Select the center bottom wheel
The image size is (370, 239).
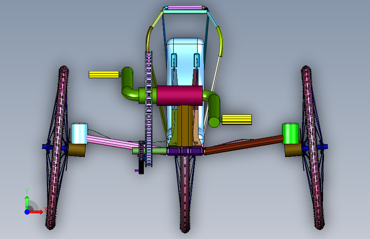(x=185, y=193)
